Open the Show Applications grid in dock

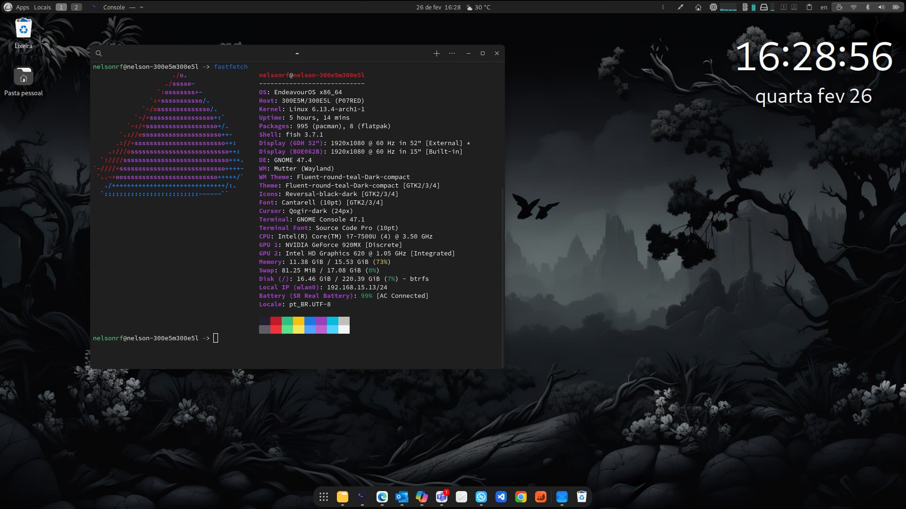323,497
